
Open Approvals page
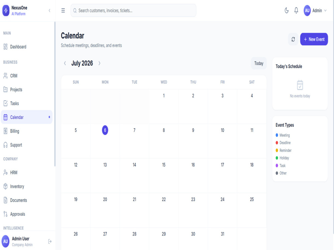pyautogui.click(x=27, y=214)
